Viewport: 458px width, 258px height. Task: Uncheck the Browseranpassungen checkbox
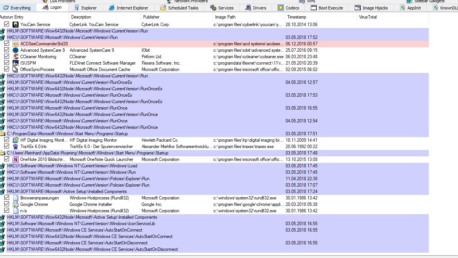pos(7,198)
